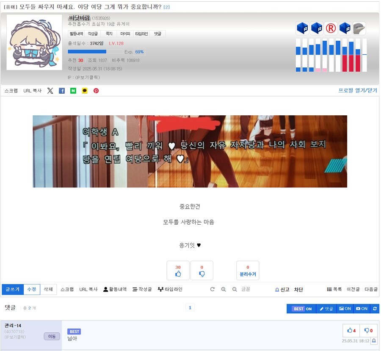Toggle video ON in comments
Viewport: 381px width, 351px height.
coord(362,309)
